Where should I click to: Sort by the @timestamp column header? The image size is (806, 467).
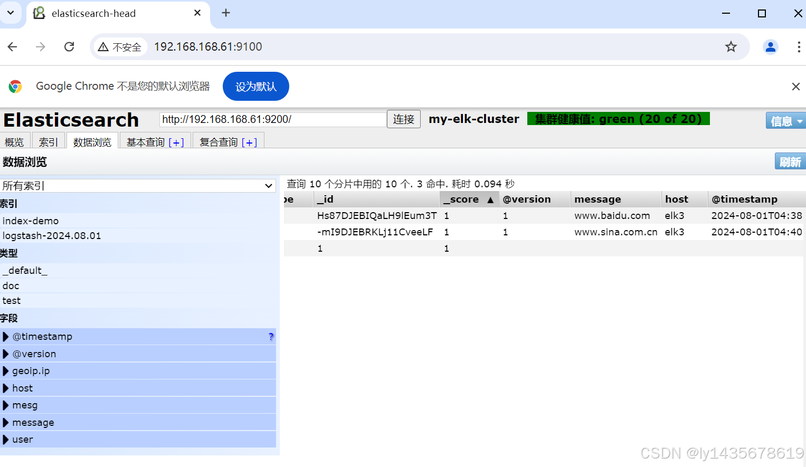pos(757,199)
